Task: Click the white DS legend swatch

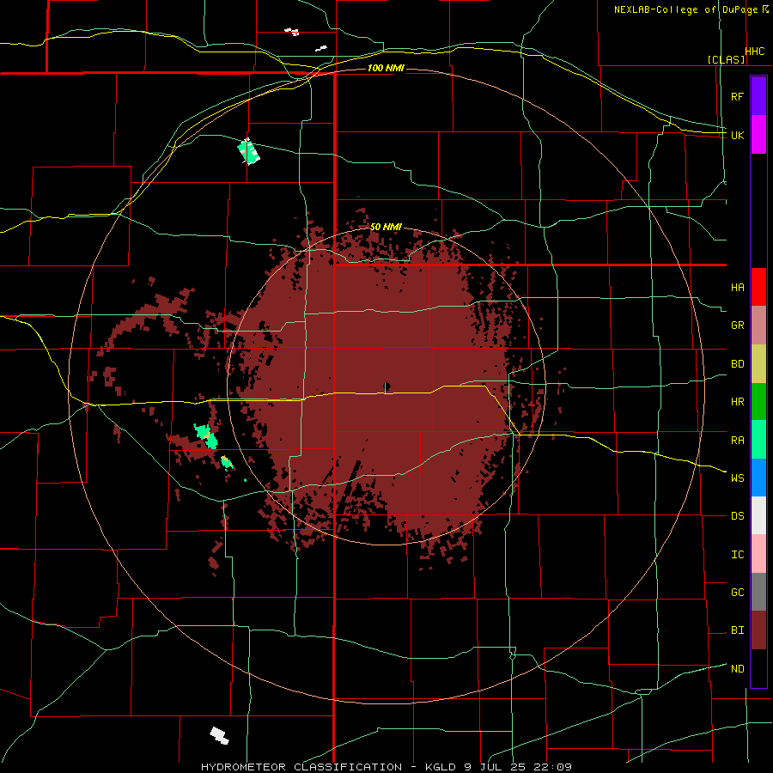Action: (x=758, y=515)
